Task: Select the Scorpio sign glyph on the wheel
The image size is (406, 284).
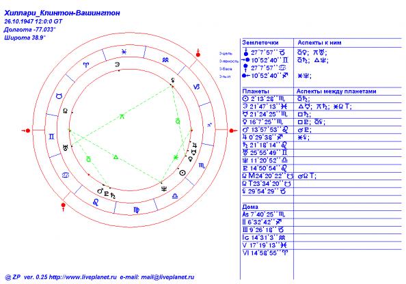Action: click(x=202, y=165)
